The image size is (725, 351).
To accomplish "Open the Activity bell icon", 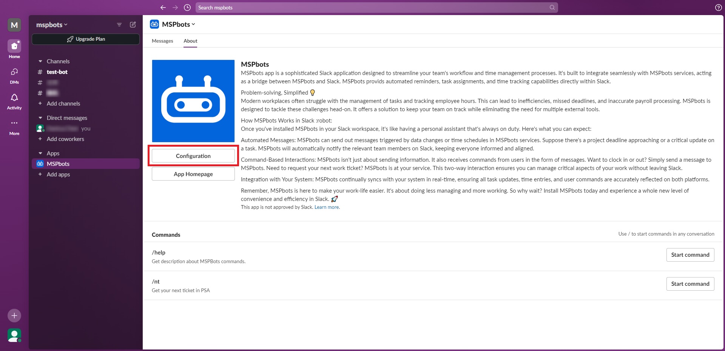I will click(14, 98).
